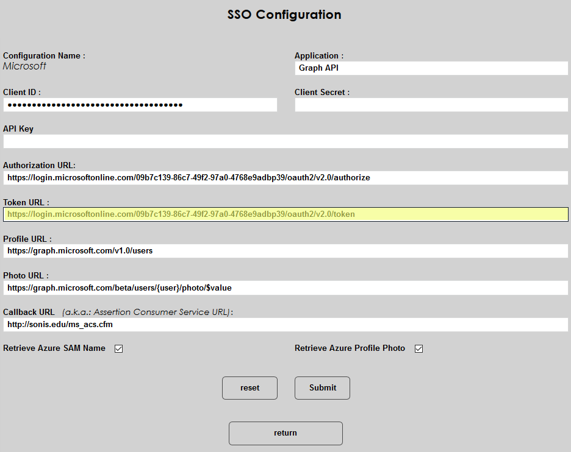Click the Token URL label text
The height and width of the screenshot is (452, 571).
26,202
